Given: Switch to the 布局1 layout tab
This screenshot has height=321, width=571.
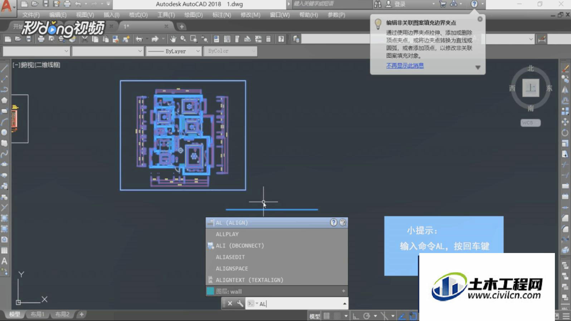Looking at the screenshot, I should tap(37, 314).
